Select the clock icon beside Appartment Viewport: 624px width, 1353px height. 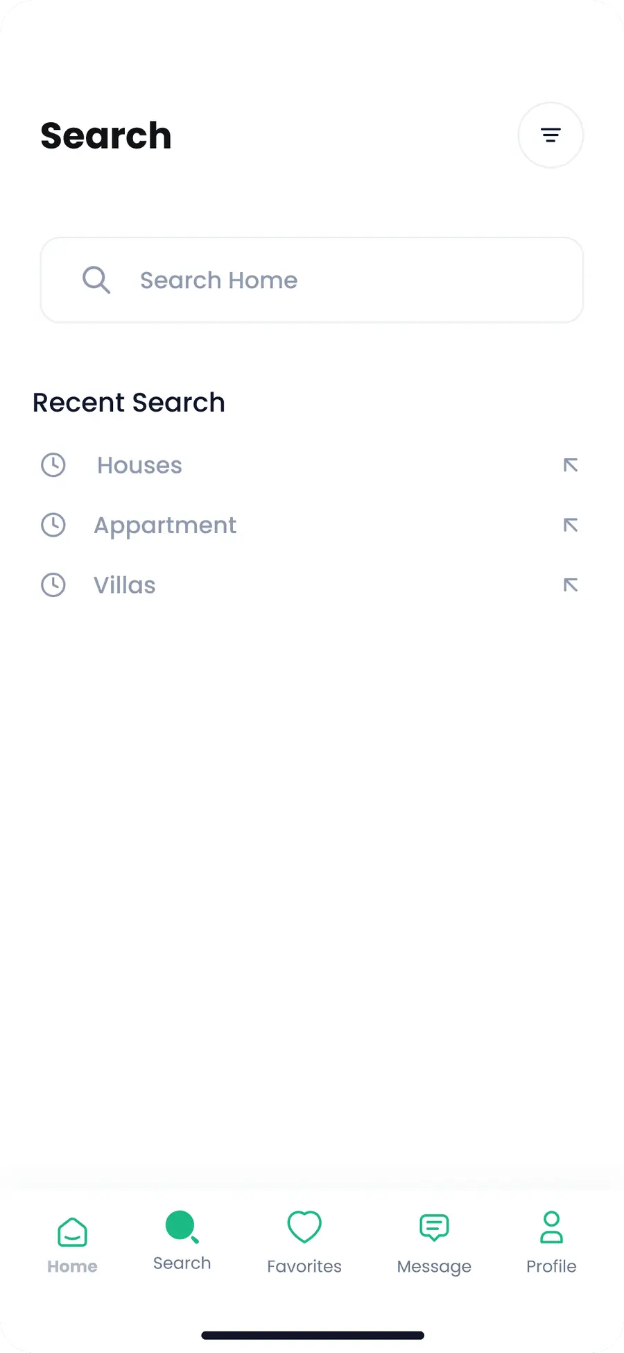tap(53, 525)
